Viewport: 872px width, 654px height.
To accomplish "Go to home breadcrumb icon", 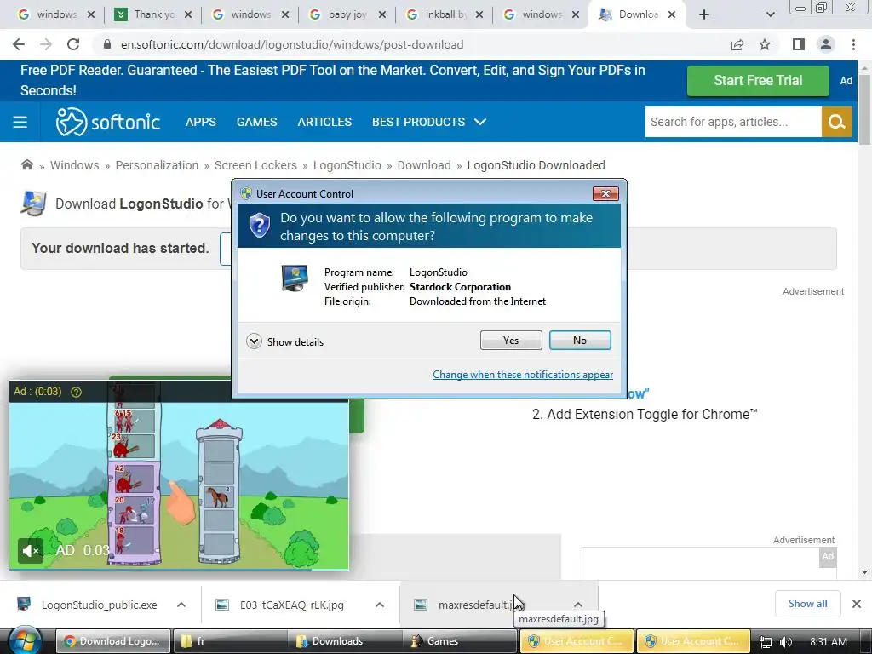I will tap(26, 164).
